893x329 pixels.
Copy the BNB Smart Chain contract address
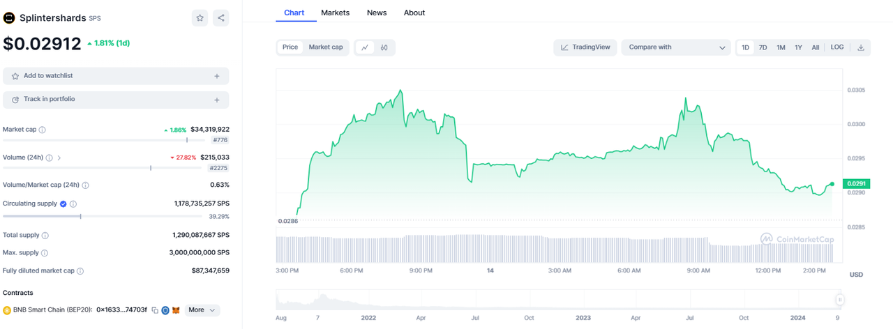(155, 310)
